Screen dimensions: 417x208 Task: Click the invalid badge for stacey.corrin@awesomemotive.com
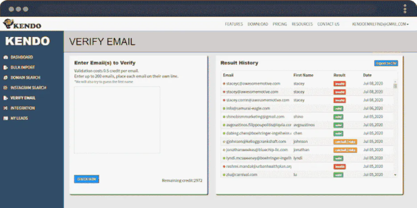coord(340,100)
